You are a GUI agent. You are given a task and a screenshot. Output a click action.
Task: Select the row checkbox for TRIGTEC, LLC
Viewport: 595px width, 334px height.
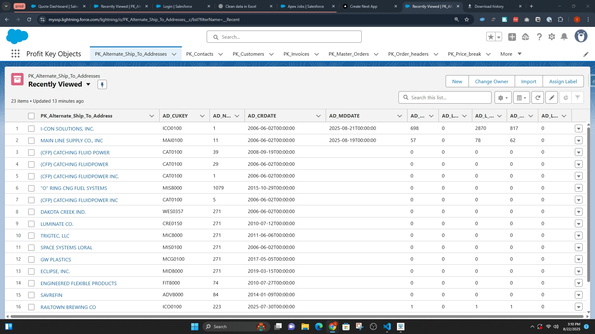point(31,236)
